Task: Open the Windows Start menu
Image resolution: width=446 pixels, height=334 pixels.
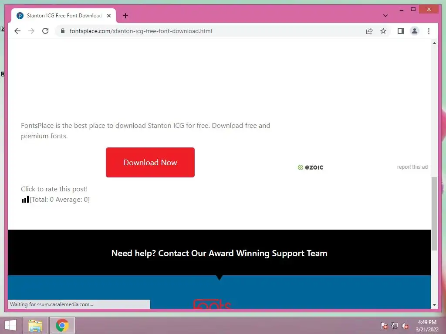Action: (10, 325)
